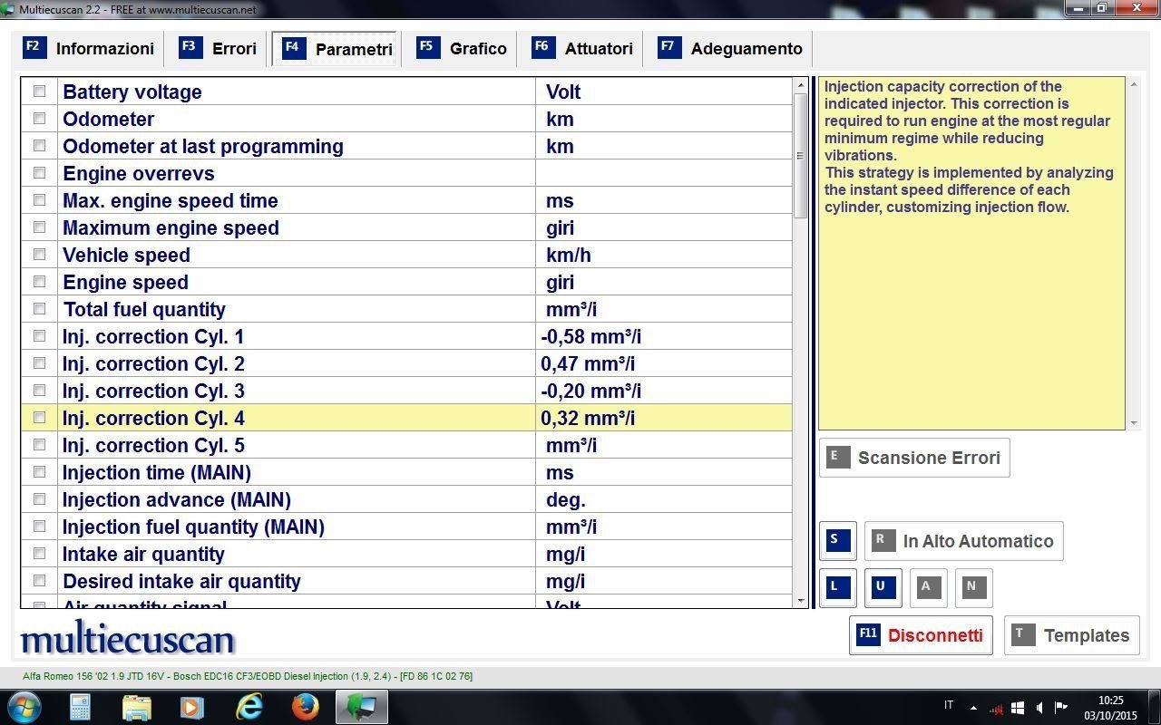Open the Templates button

[1072, 635]
